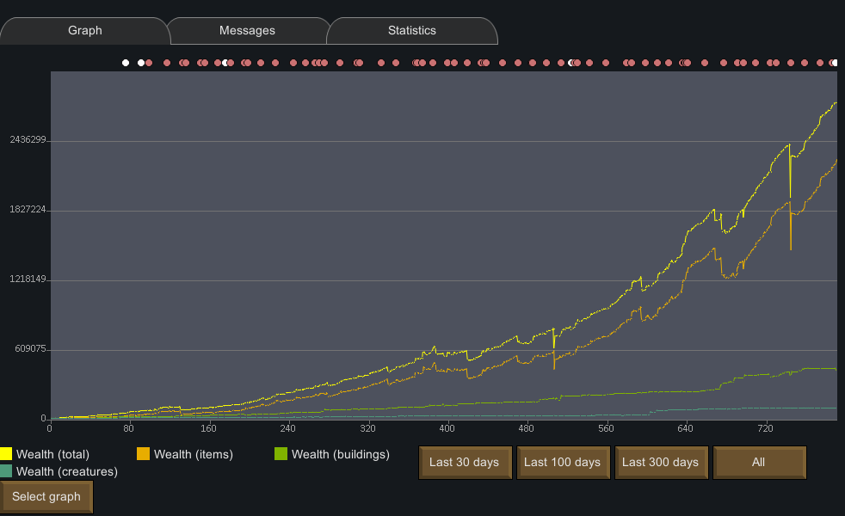
Task: Click the green Wealth (buildings) swatch
Action: 281,454
